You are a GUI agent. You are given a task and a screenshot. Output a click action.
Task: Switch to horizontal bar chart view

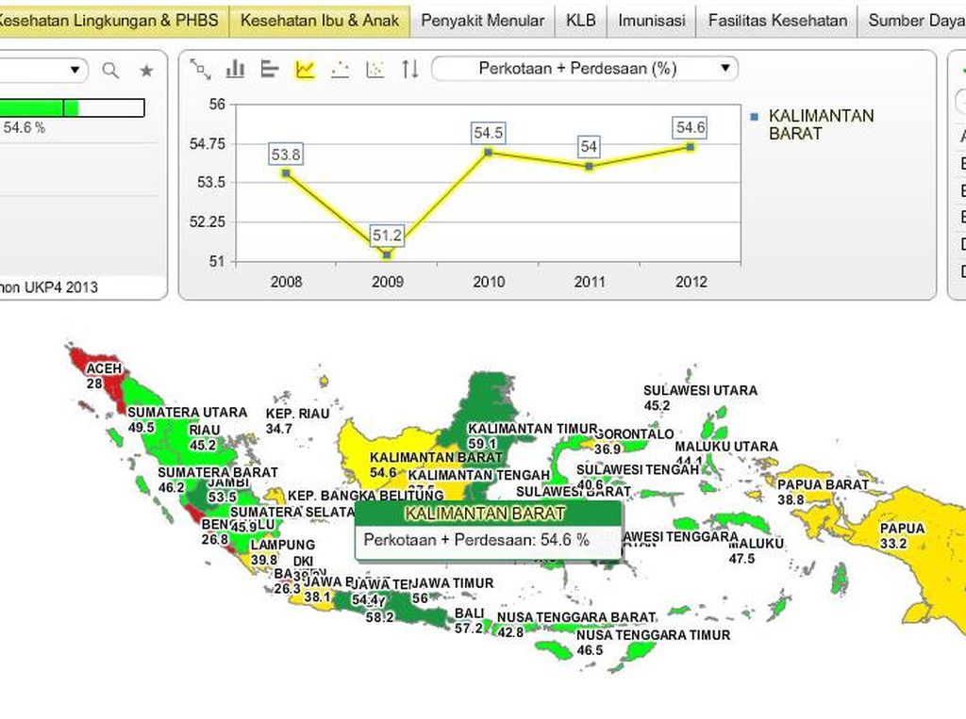coord(270,69)
